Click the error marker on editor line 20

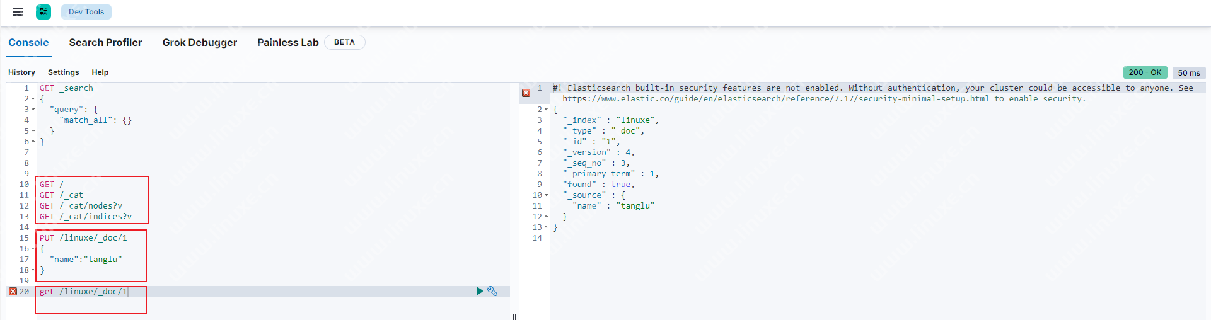coord(13,292)
